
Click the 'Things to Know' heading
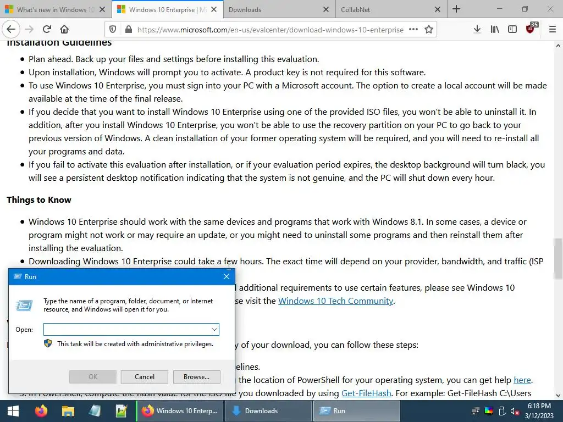[x=39, y=200]
